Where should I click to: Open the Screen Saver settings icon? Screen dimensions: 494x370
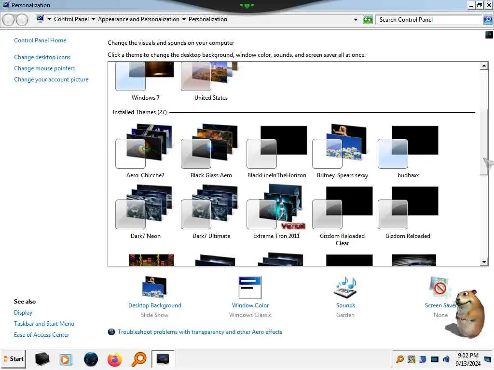[x=440, y=287]
